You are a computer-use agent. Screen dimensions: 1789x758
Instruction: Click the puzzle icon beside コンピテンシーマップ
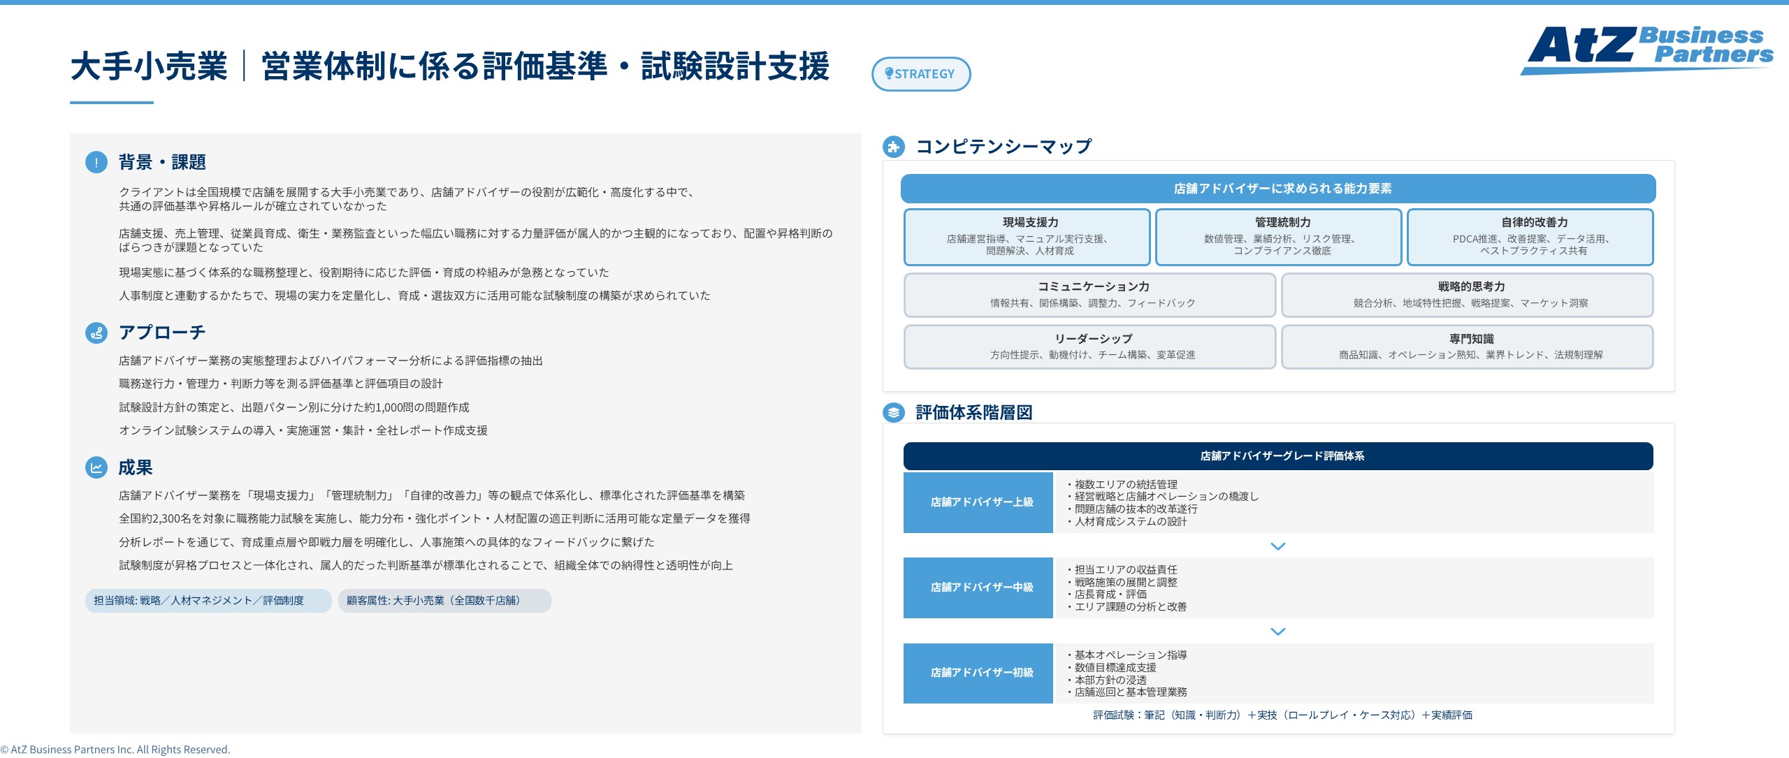click(894, 147)
